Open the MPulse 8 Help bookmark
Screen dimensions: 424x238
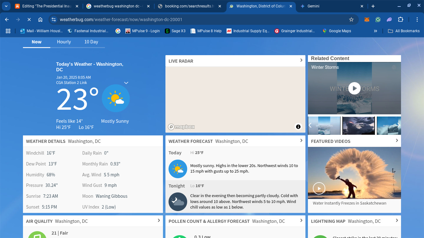coord(206,31)
